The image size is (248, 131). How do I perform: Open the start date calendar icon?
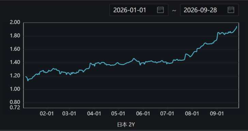point(160,10)
